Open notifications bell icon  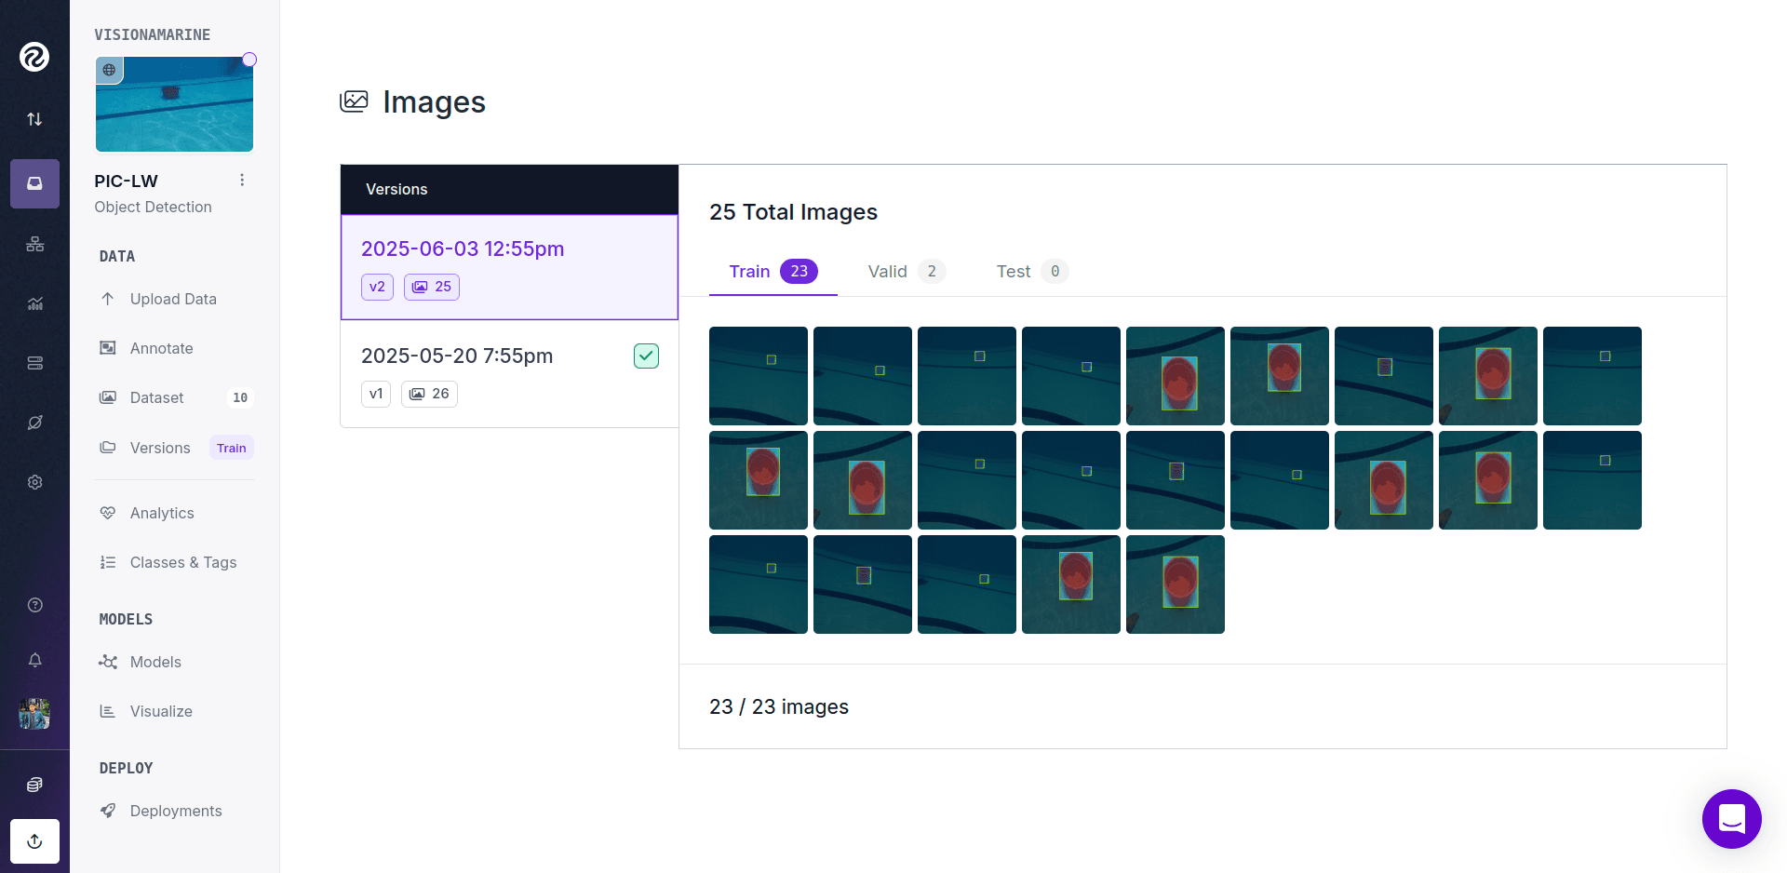click(34, 660)
